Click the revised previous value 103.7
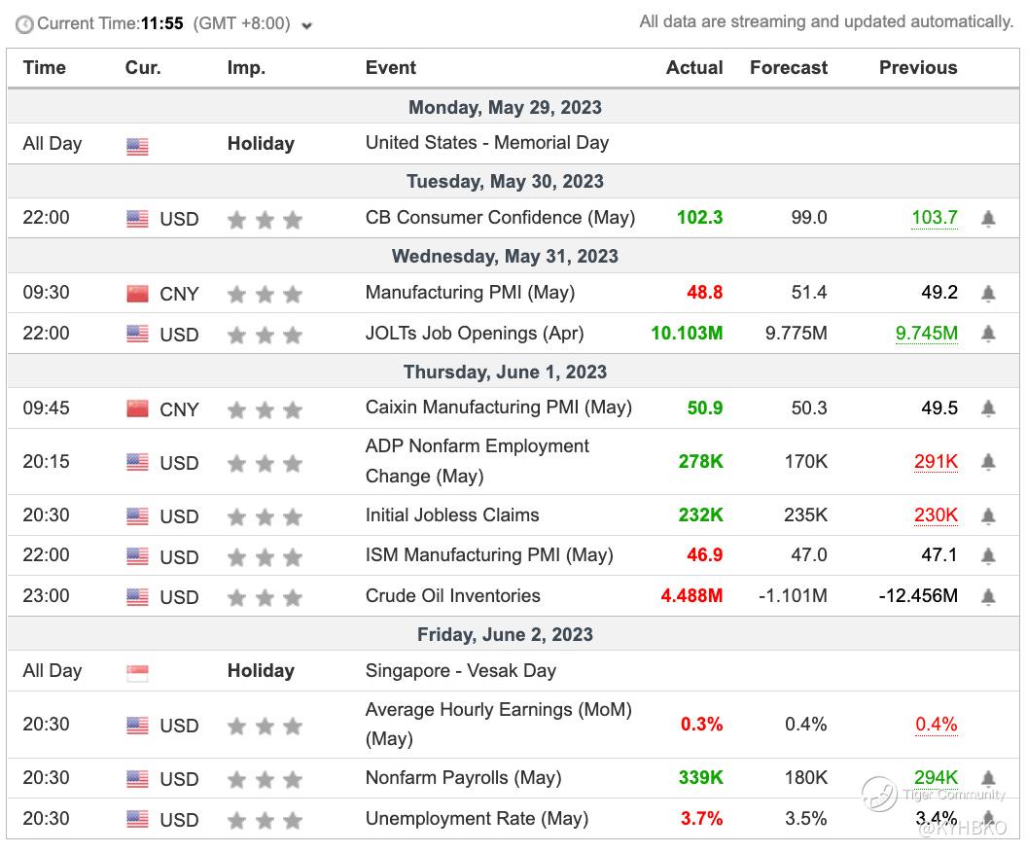Viewport: 1027px width, 852px height. [934, 218]
